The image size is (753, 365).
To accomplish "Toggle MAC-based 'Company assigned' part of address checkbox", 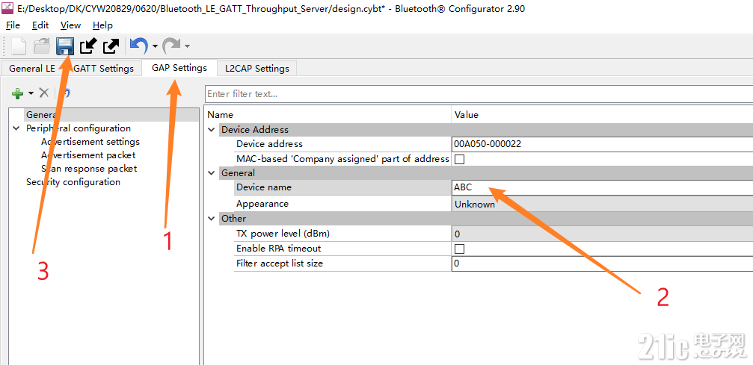I will tap(460, 159).
